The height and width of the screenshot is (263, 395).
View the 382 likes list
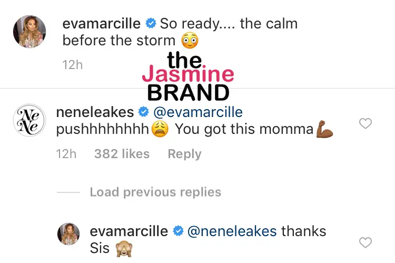tap(122, 154)
